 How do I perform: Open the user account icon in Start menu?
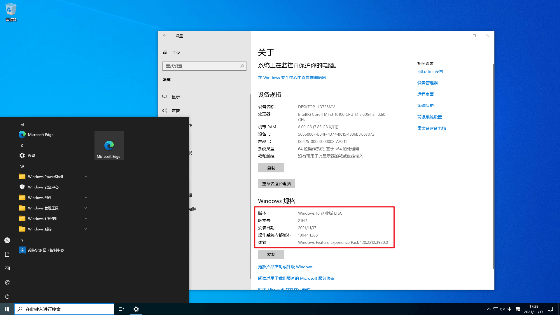coord(7,240)
